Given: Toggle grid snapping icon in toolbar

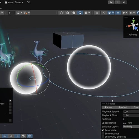Looking at the screenshot, I should [x=18, y=13].
